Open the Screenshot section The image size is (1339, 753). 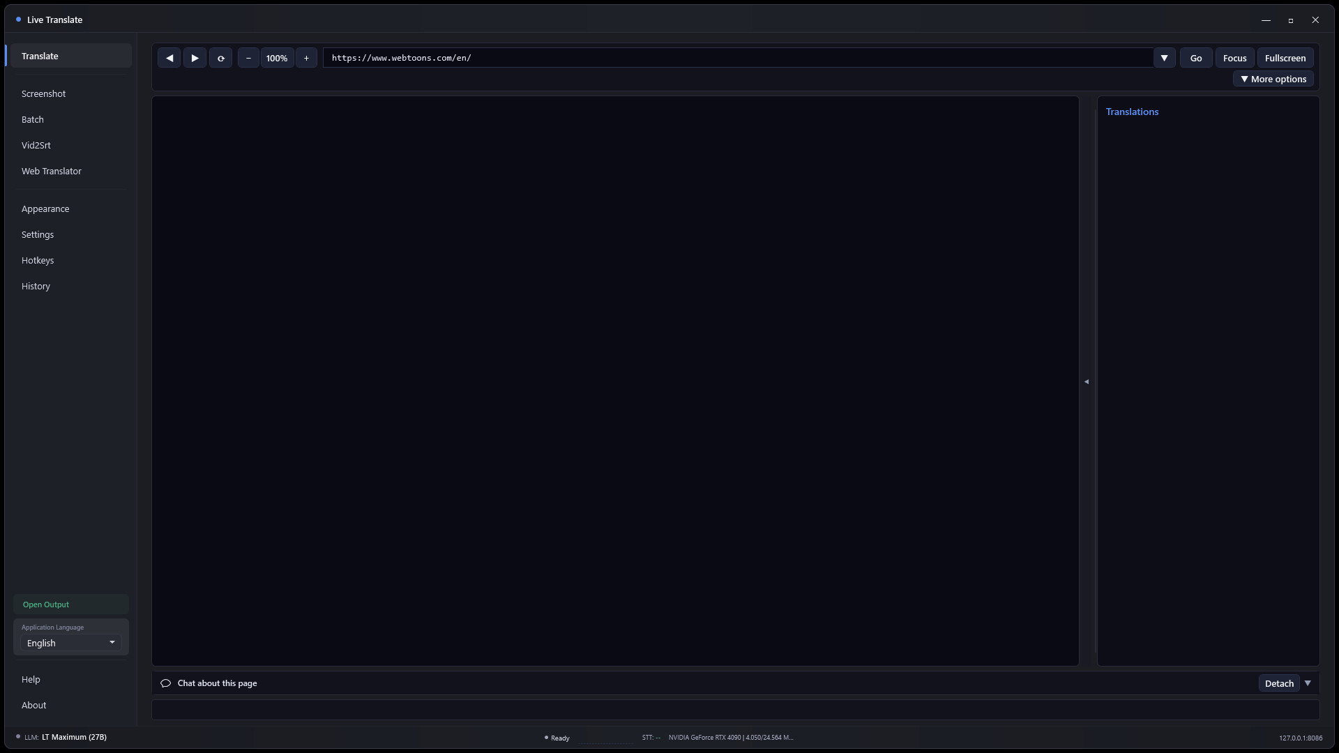tap(71, 93)
